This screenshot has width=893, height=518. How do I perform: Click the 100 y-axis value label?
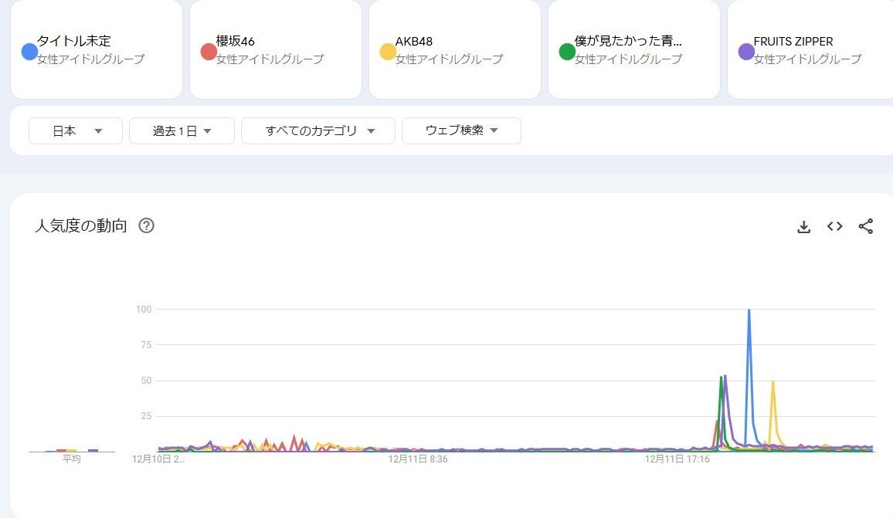point(144,309)
